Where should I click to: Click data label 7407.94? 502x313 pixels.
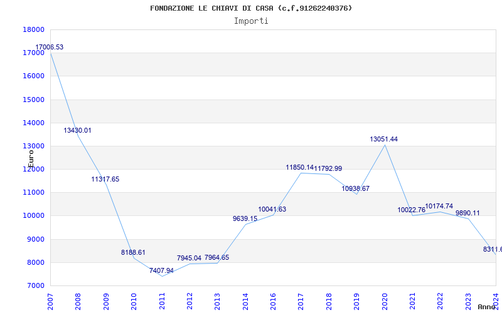coord(161,270)
